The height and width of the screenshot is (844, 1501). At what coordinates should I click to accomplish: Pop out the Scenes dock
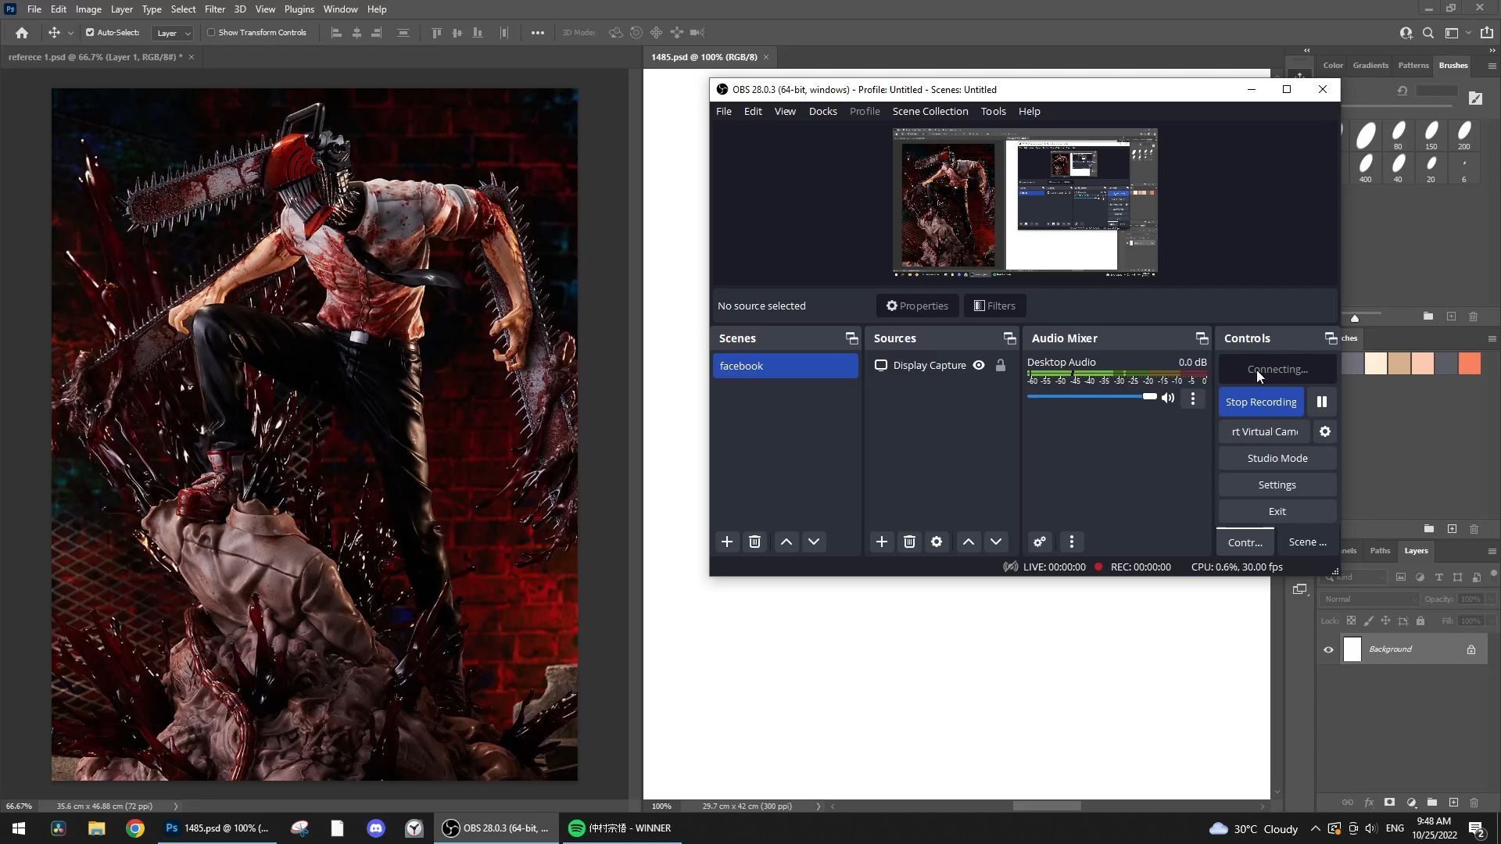click(851, 338)
